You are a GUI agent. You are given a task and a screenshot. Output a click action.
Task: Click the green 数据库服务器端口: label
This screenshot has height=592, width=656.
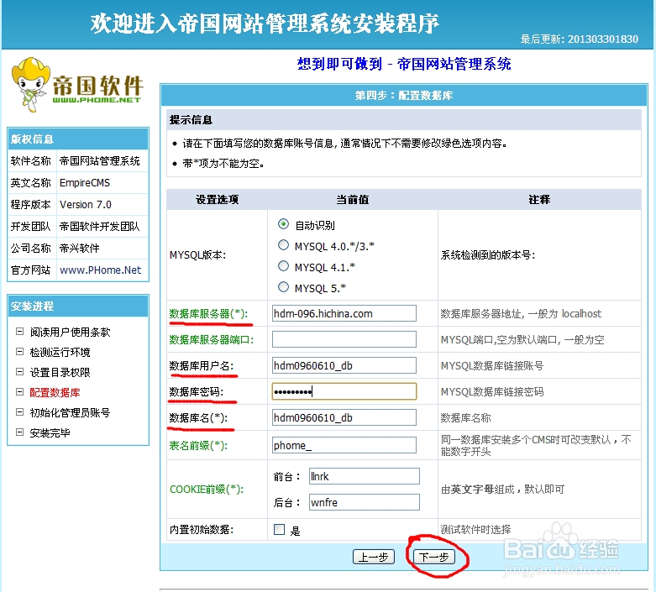point(212,340)
